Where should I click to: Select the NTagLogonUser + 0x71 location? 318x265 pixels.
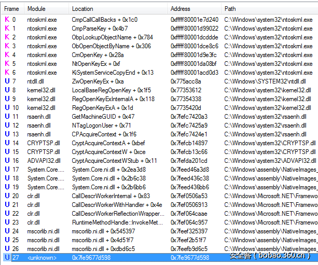pos(101,125)
